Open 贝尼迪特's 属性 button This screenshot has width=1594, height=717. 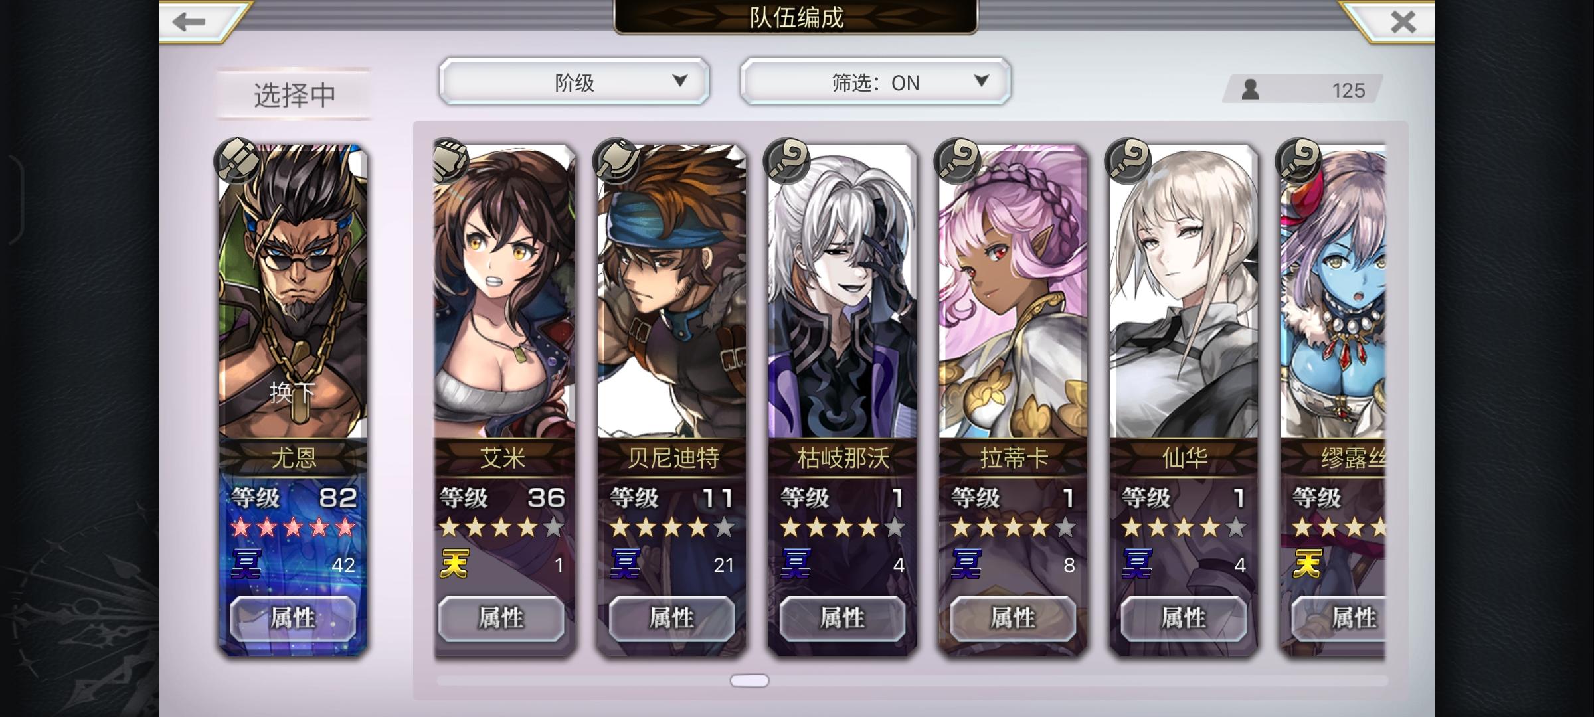click(671, 618)
